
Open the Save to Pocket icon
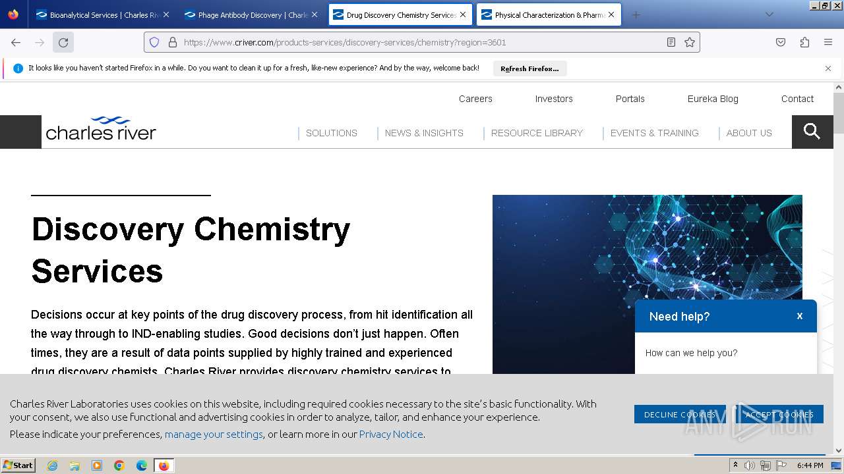pyautogui.click(x=781, y=42)
